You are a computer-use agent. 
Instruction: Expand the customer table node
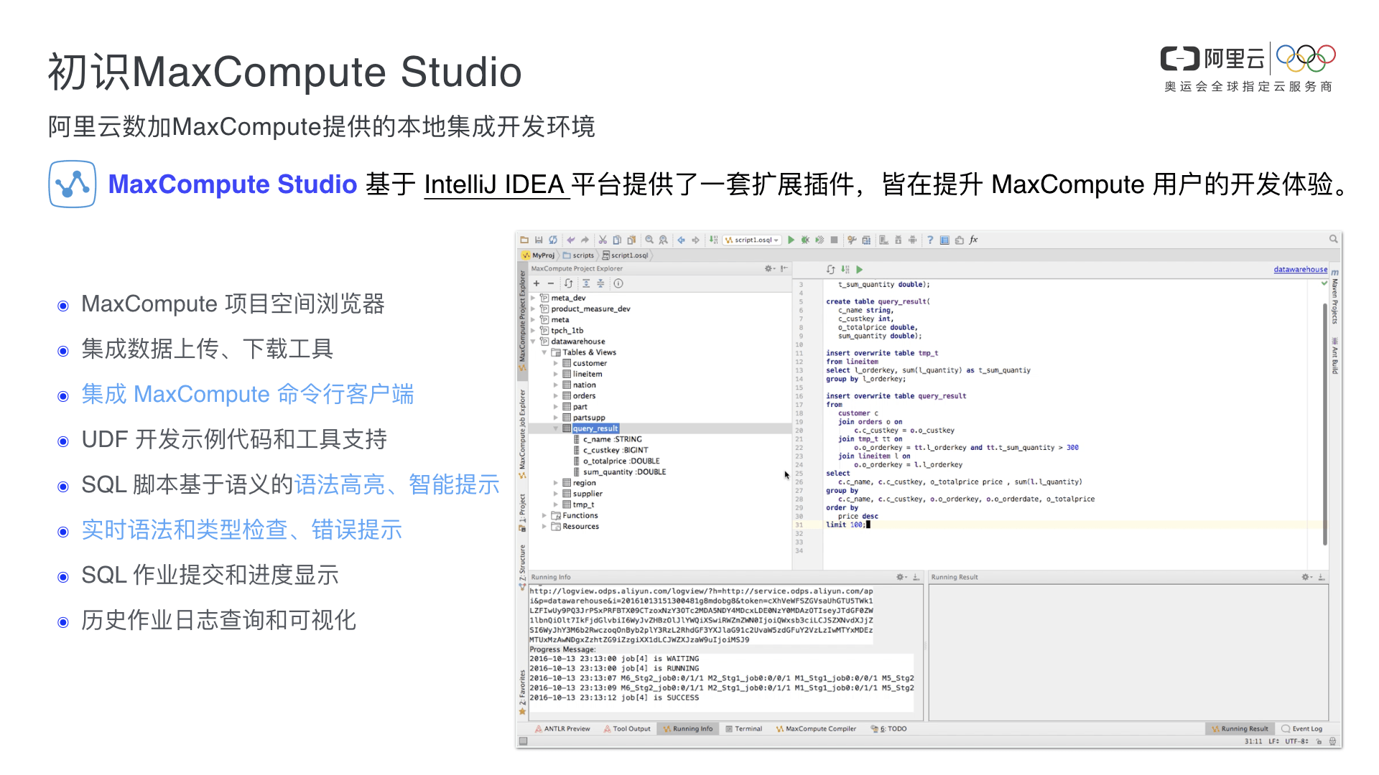pyautogui.click(x=556, y=364)
